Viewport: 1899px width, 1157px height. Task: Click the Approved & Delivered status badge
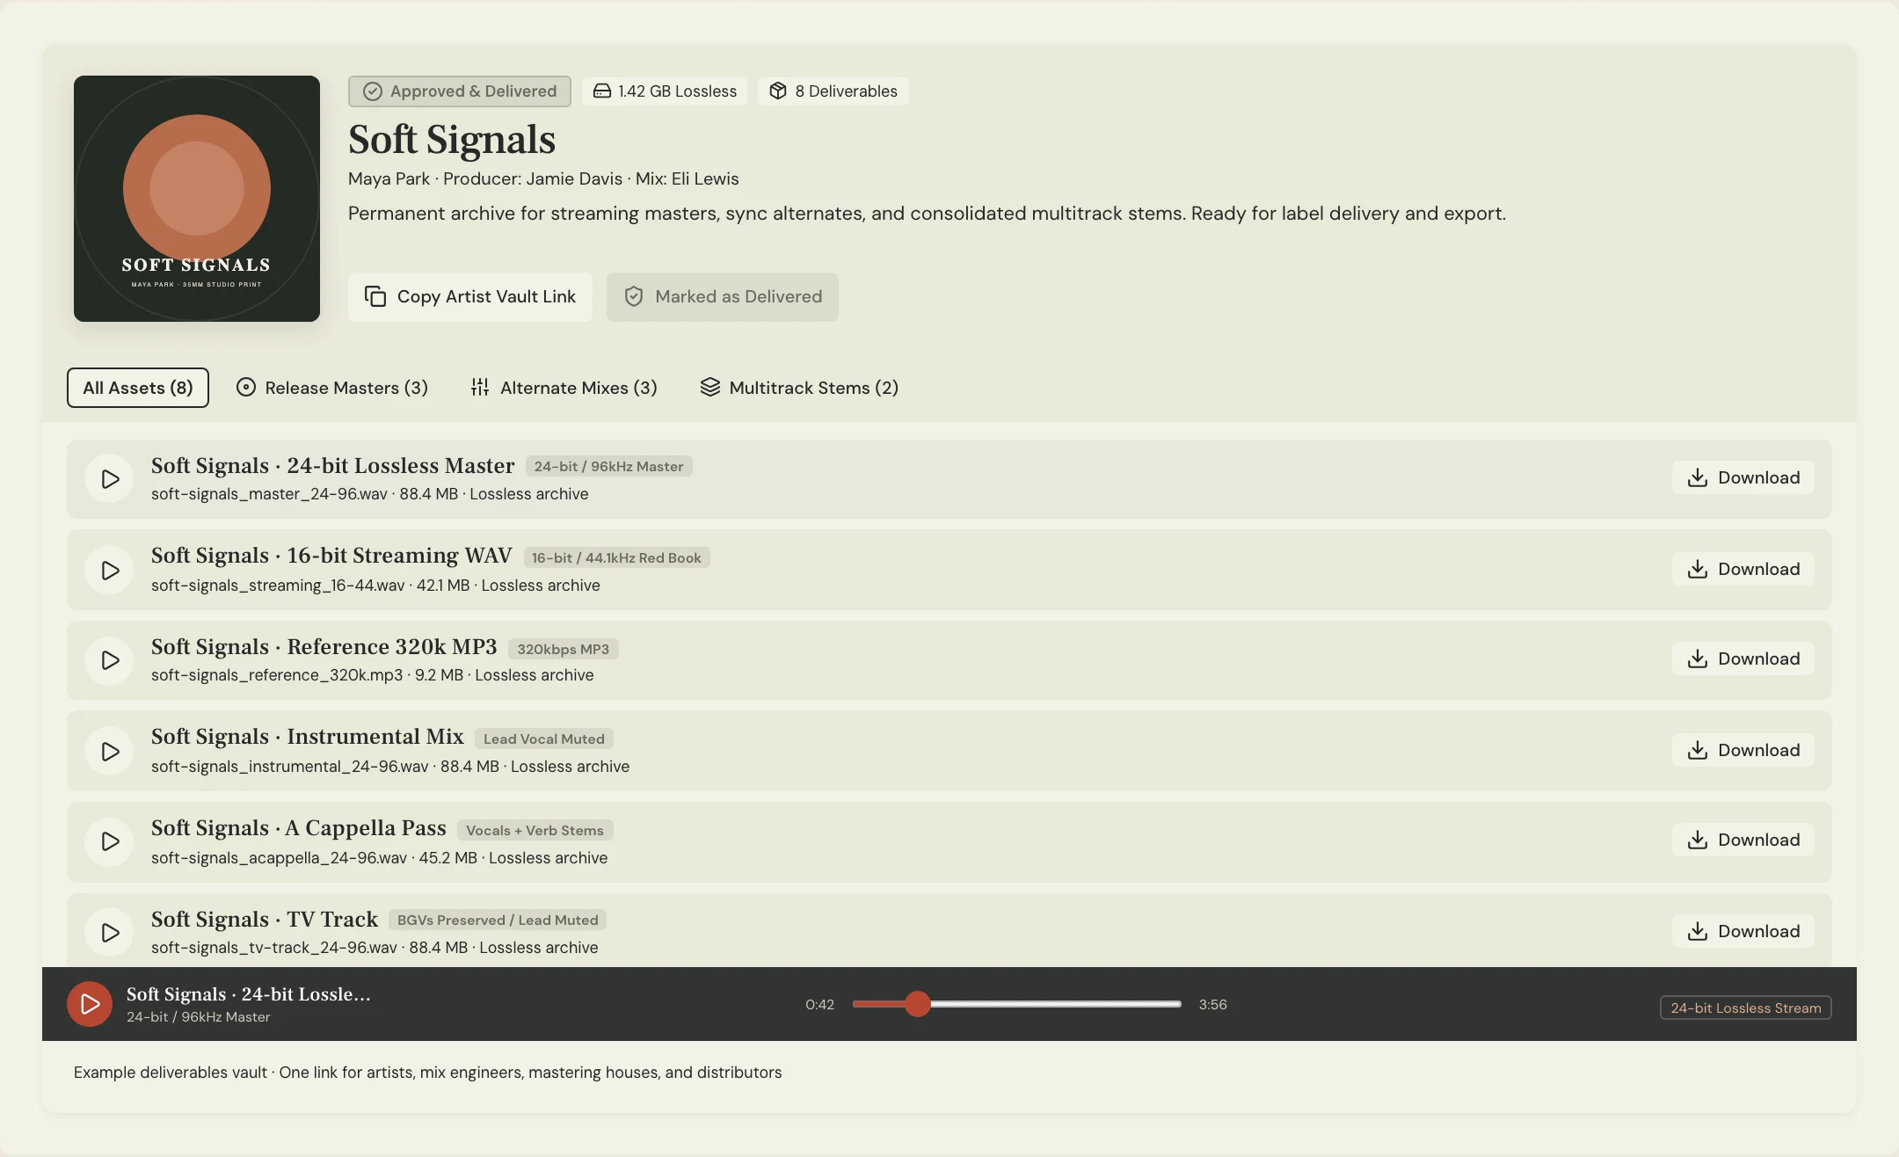tap(460, 91)
